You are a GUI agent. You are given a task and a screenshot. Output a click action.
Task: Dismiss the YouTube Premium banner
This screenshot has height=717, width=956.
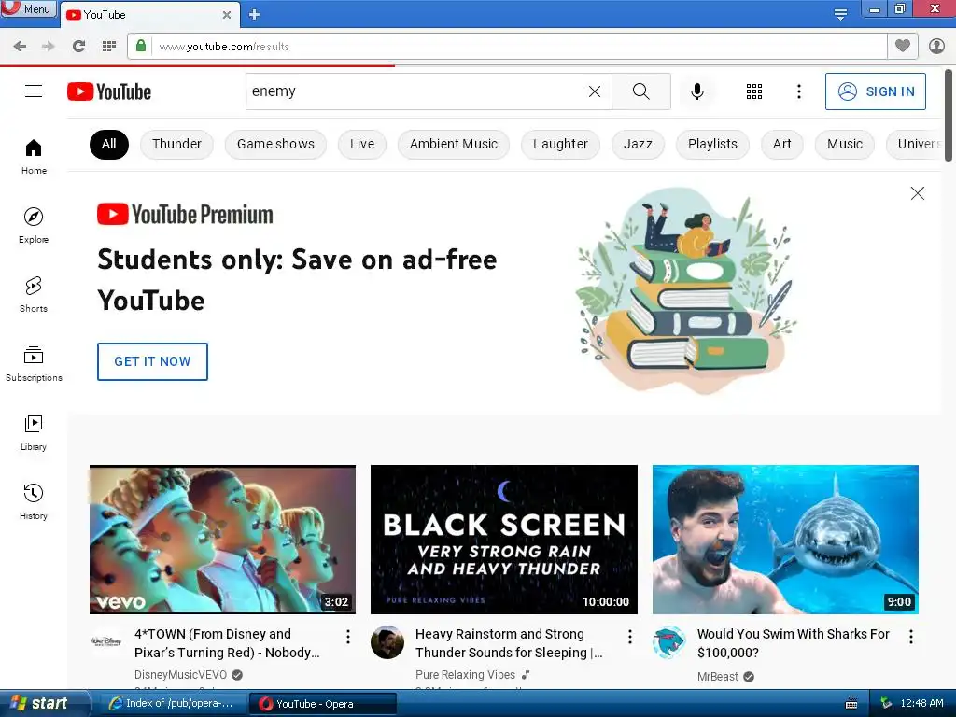917,193
